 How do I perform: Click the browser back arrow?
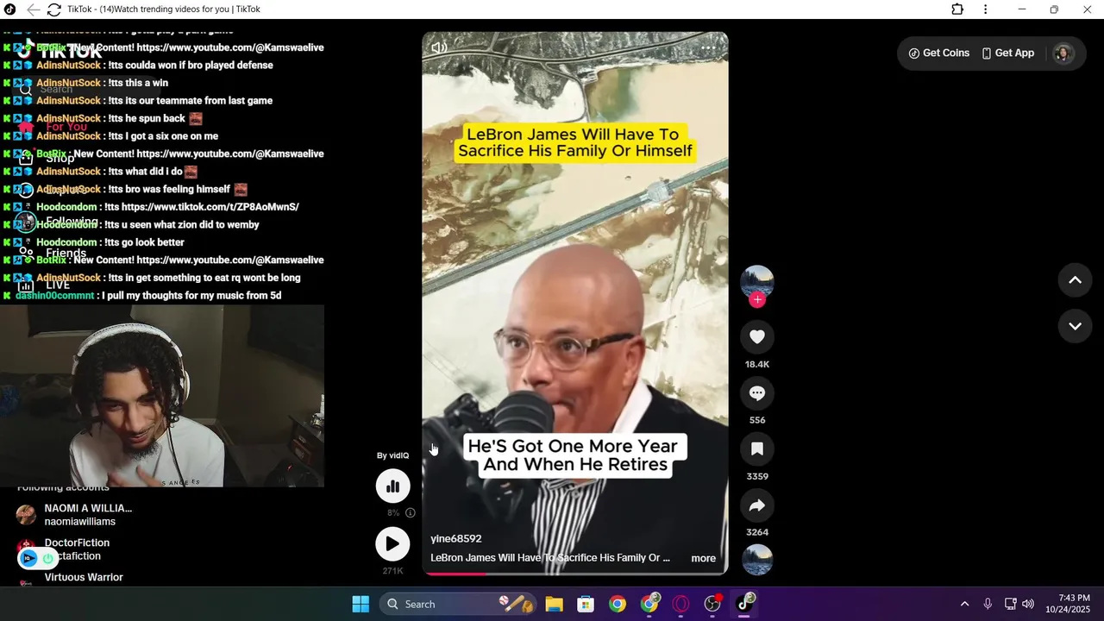click(x=33, y=9)
